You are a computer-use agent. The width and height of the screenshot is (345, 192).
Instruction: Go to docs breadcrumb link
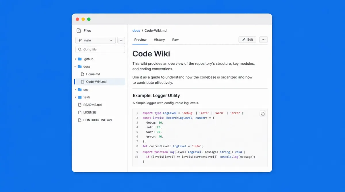click(x=136, y=31)
